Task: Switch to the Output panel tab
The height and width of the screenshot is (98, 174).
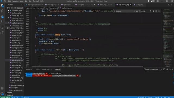Action: tap(37, 69)
